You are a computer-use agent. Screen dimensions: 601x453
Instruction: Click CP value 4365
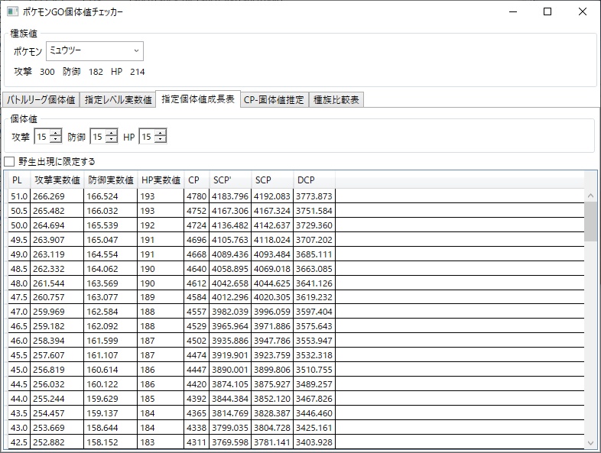pos(197,414)
